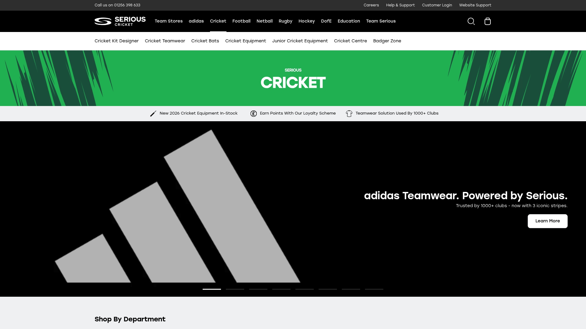Click the cricket bat icon beside 2026 equipment
586x329 pixels.
click(x=153, y=113)
